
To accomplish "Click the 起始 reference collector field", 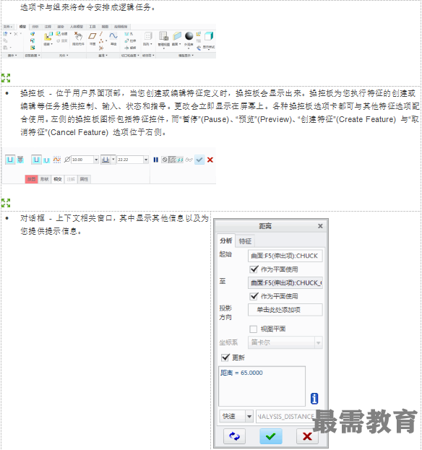I will pyautogui.click(x=285, y=256).
